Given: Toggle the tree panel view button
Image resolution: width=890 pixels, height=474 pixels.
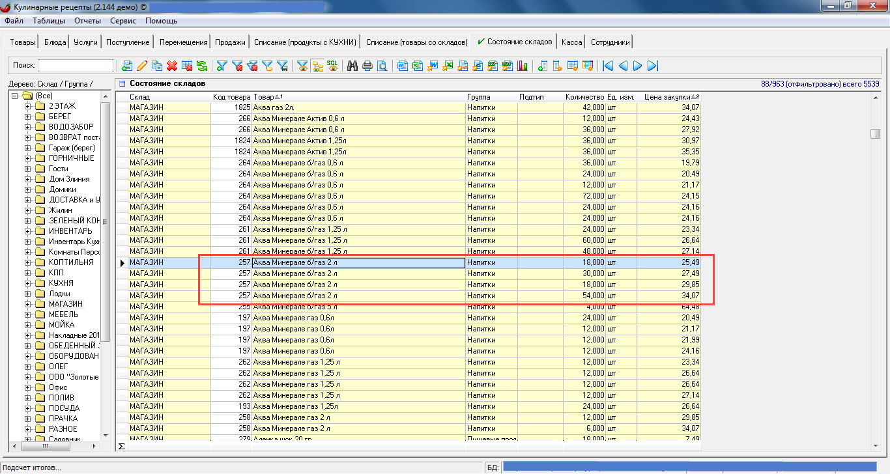Looking at the screenshot, I should (317, 66).
